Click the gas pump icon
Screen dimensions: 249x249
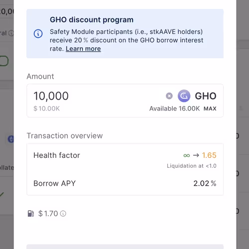tap(31, 214)
